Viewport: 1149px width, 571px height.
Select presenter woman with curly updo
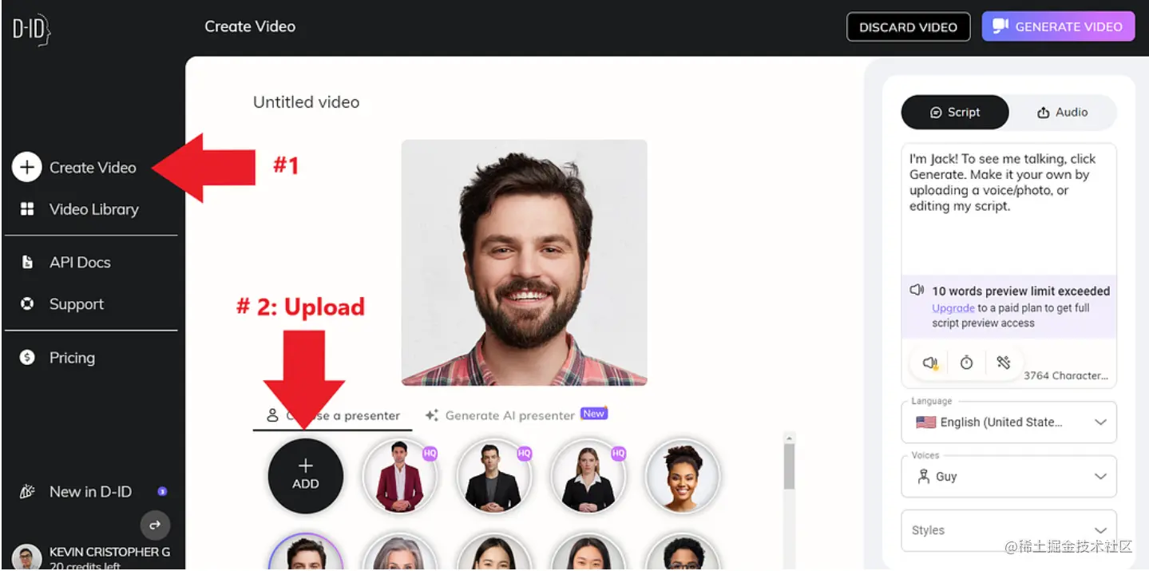pyautogui.click(x=683, y=477)
